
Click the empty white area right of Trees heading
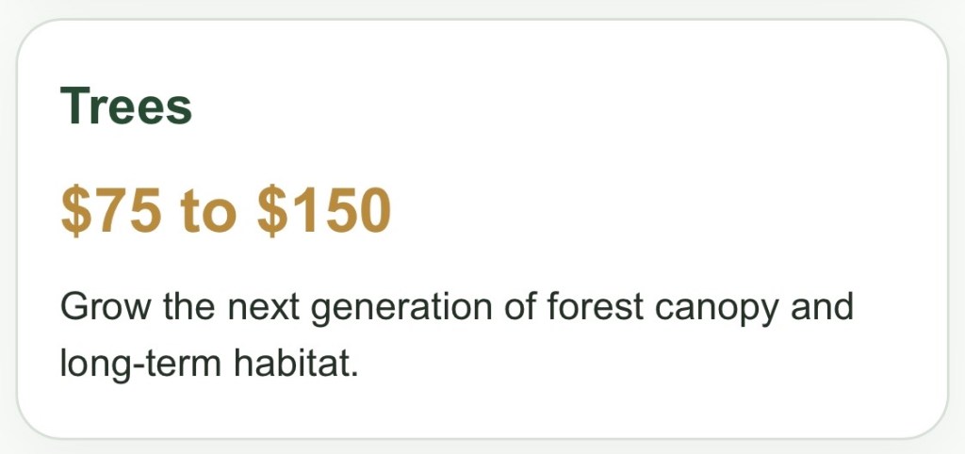565,105
